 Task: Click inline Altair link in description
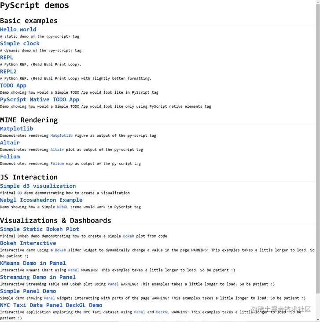click(x=57, y=150)
